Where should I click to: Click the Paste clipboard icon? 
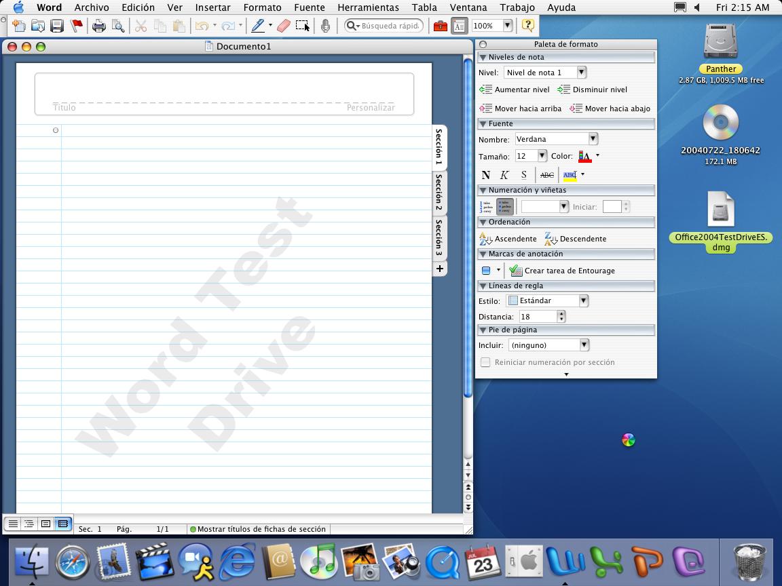(179, 25)
